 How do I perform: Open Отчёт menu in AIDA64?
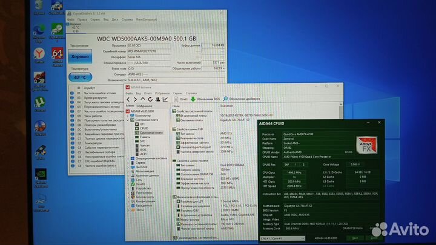(148, 93)
